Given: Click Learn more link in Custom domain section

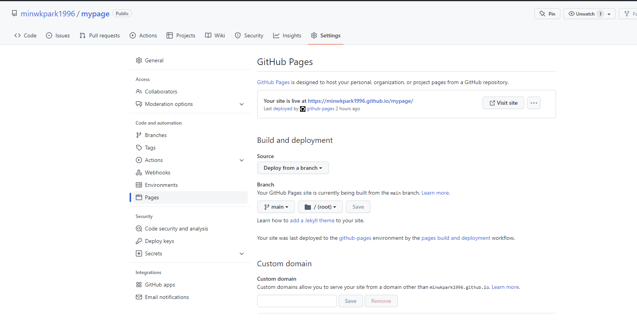Looking at the screenshot, I should tap(505, 287).
